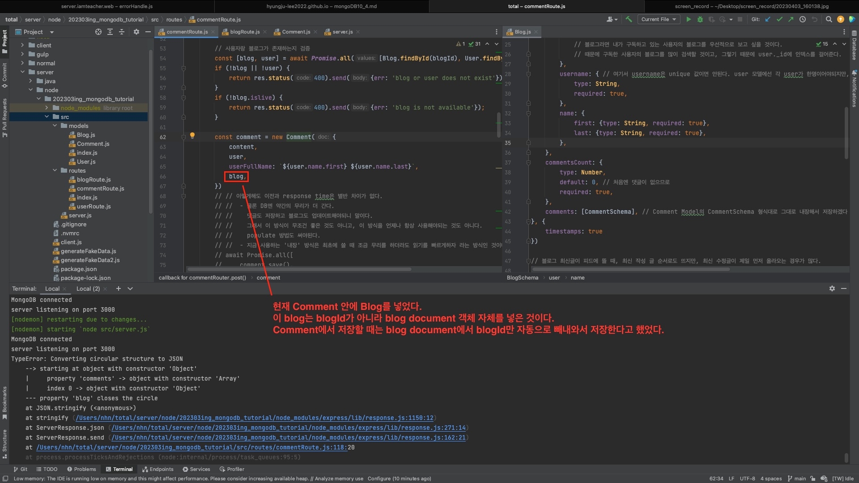Commit changes using the Git checkmark icon
Viewport: 859px width, 483px height.
click(779, 19)
